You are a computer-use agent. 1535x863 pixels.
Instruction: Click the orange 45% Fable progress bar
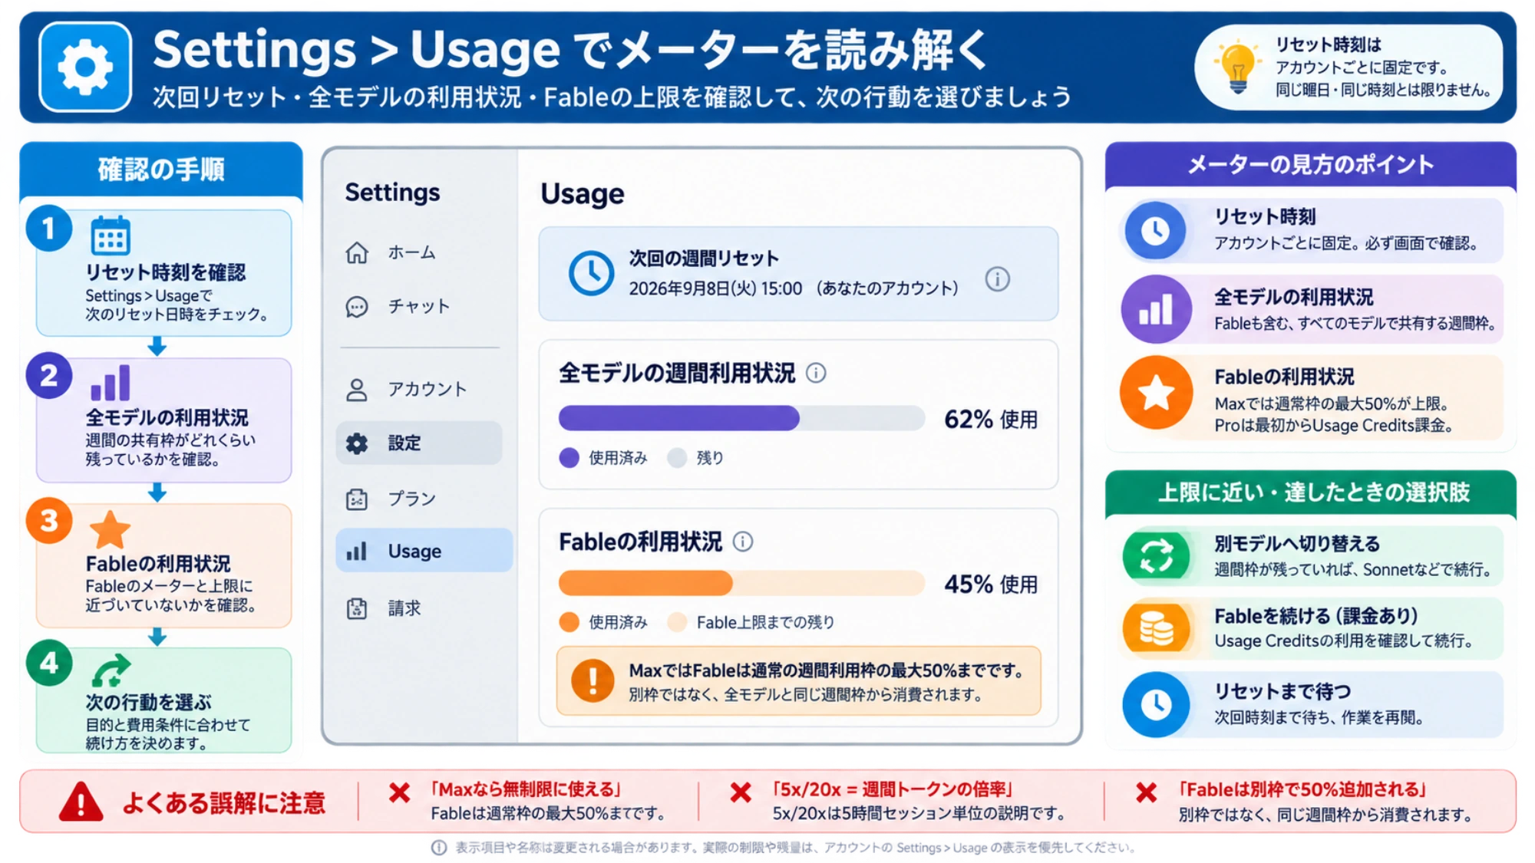click(741, 583)
